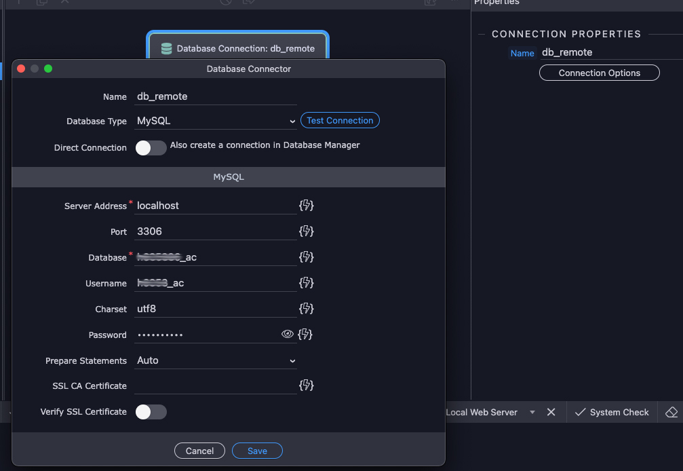Run the System Check in the bottom bar
Screen dimensions: 683x471
(612, 412)
